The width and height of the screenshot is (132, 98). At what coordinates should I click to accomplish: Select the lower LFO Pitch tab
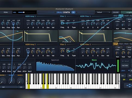click(x=126, y=44)
